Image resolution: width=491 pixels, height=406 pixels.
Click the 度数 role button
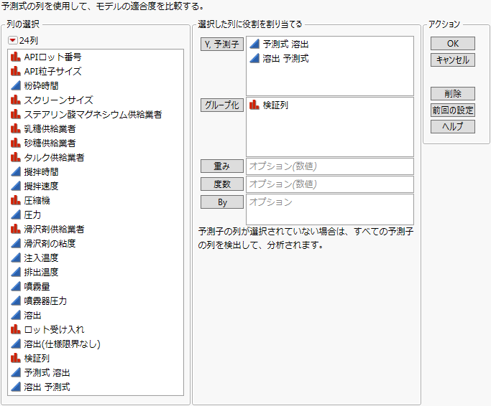(222, 184)
